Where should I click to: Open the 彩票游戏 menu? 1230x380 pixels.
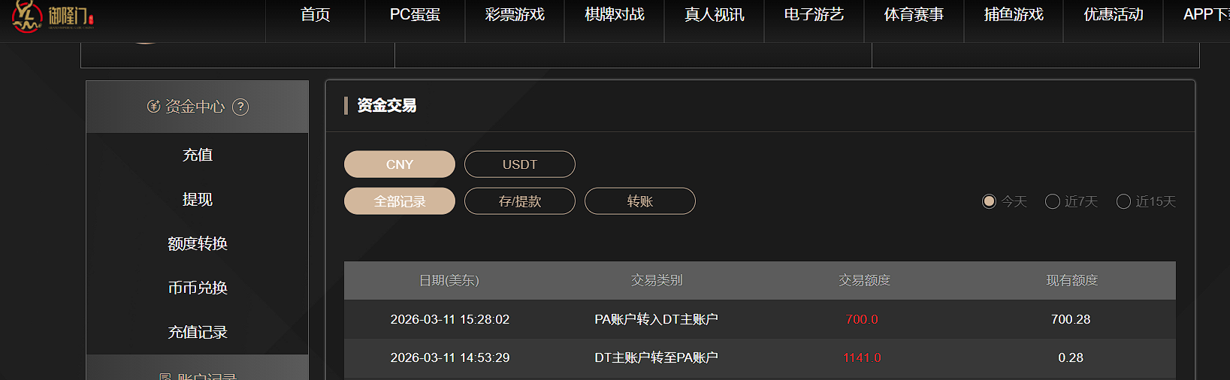tap(515, 15)
